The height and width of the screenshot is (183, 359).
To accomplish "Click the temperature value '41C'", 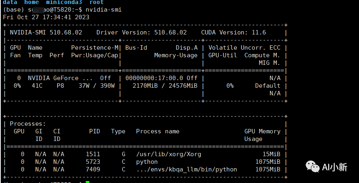I will 37,86.
